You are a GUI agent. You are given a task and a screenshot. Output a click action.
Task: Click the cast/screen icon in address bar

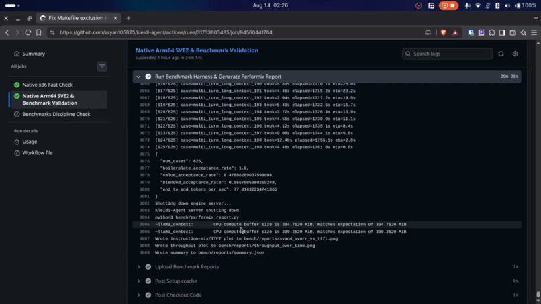pos(428,32)
